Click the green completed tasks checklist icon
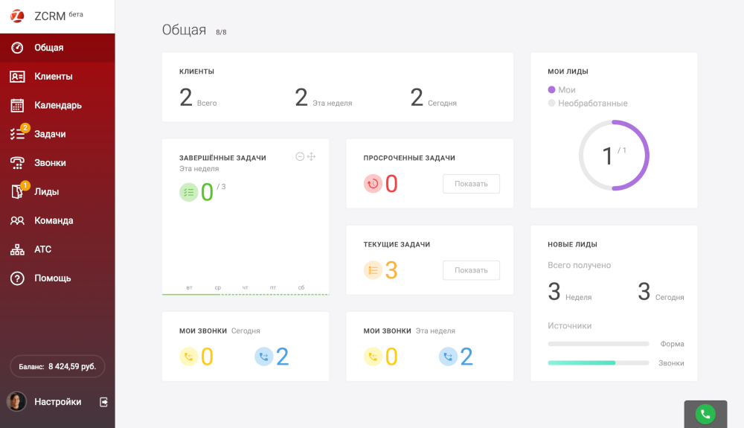The image size is (744, 428). click(x=188, y=192)
